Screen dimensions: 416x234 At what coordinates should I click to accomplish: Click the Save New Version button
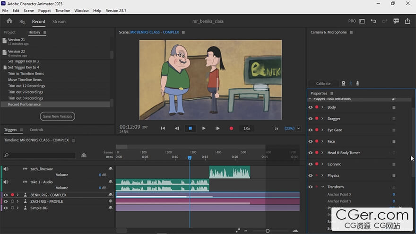[57, 116]
